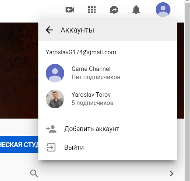Open the YouTube apps grid icon
Screen dimensions: 190x181
pyautogui.click(x=92, y=10)
